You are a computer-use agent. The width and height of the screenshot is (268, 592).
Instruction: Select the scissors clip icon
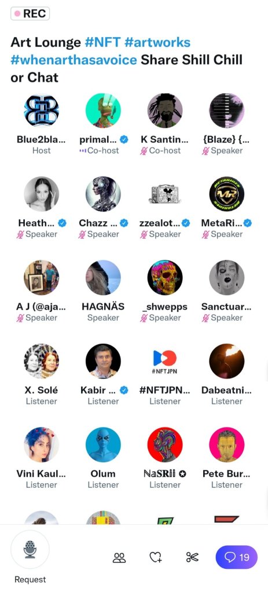pyautogui.click(x=192, y=557)
